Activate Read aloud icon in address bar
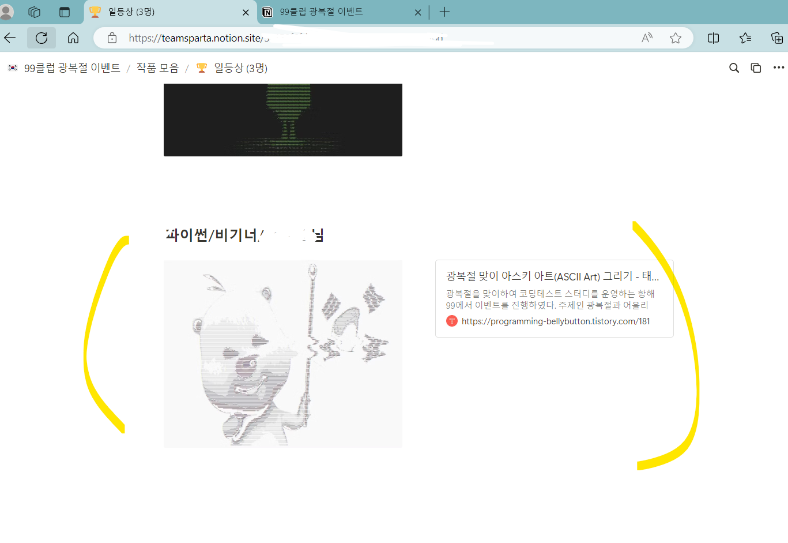Screen dimensions: 788x543 (647, 38)
